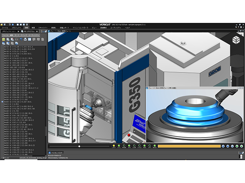Click the blue round info icon in title bar
Screen dimensions: 245x183
pyautogui.click(x=13, y=24)
